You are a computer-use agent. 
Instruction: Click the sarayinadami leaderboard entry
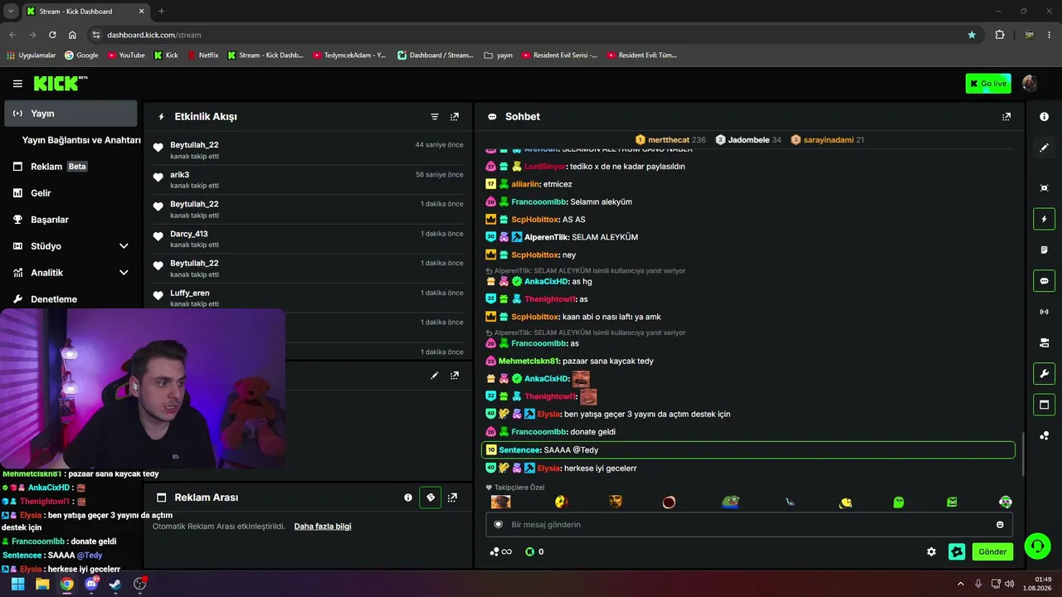(x=827, y=140)
